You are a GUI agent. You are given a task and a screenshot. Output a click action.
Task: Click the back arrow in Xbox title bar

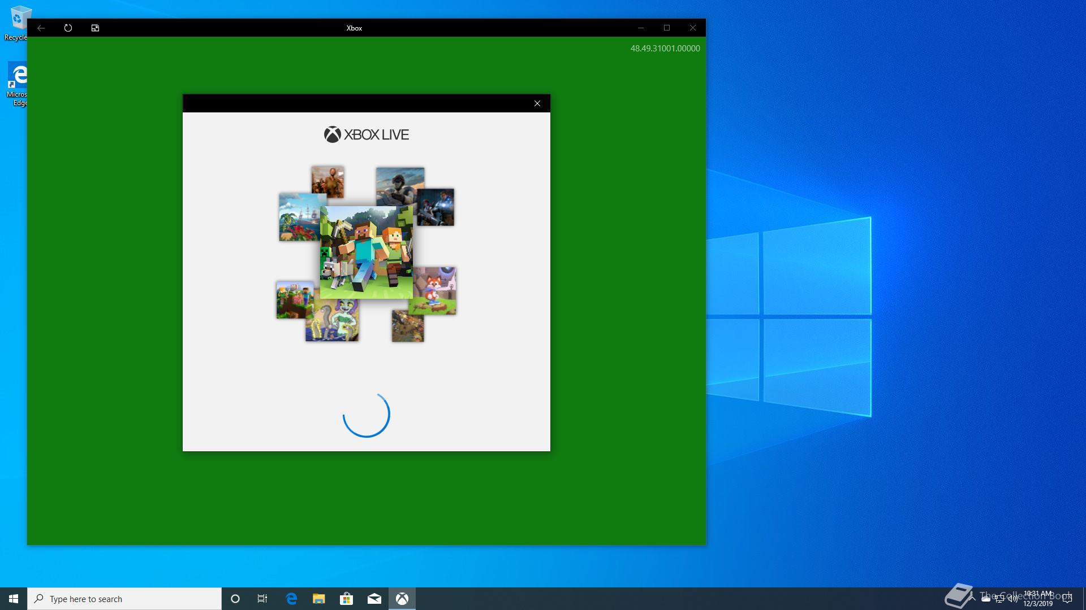tap(41, 28)
